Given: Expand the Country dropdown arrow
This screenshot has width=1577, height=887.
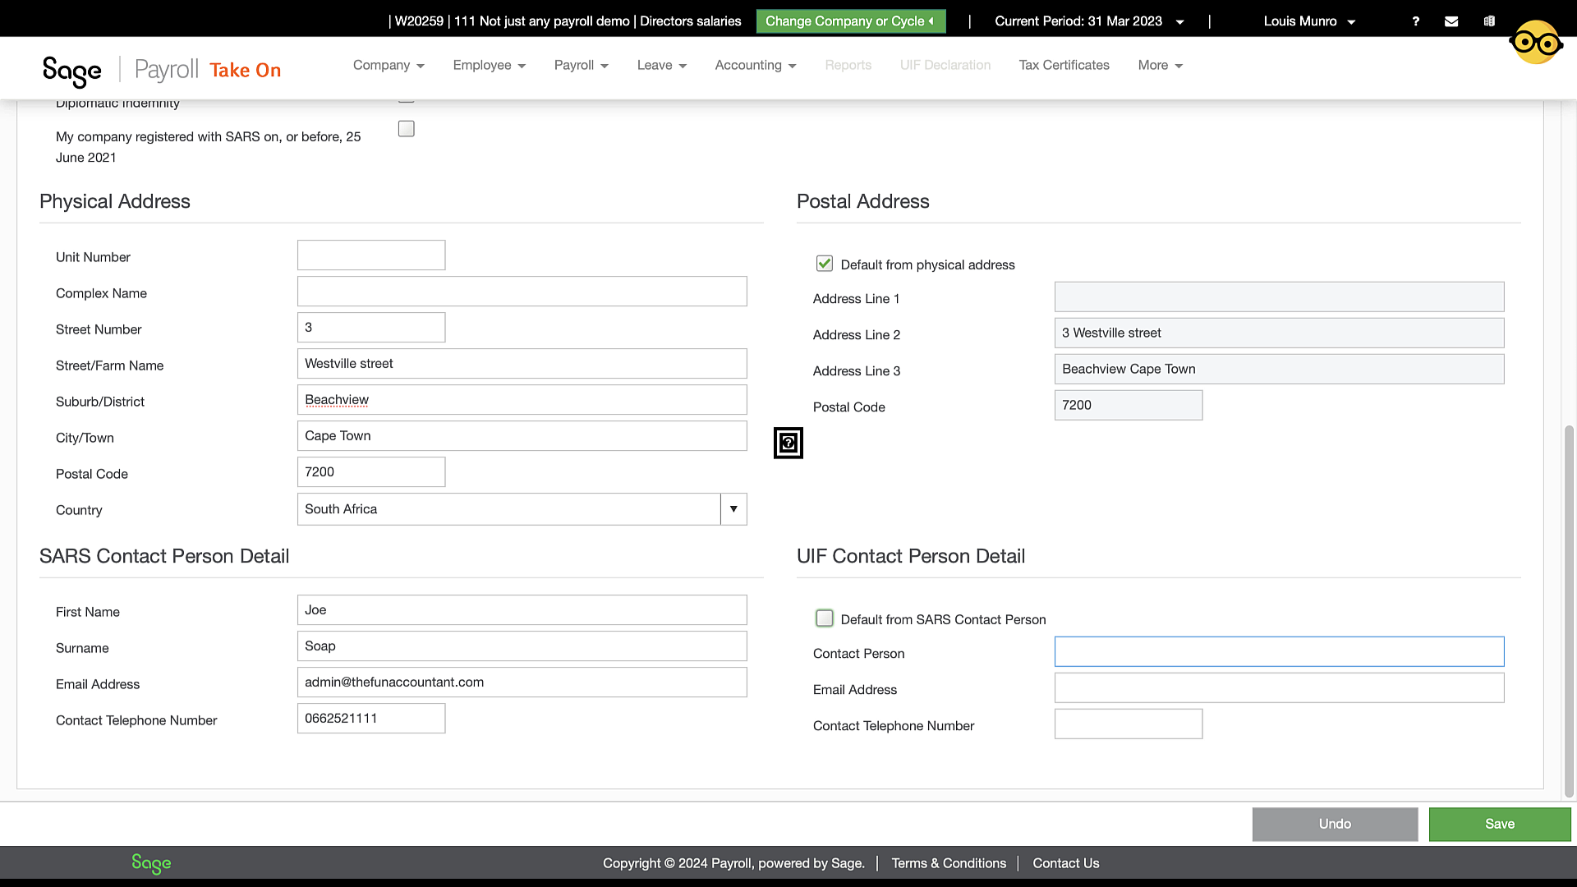Looking at the screenshot, I should 733,509.
